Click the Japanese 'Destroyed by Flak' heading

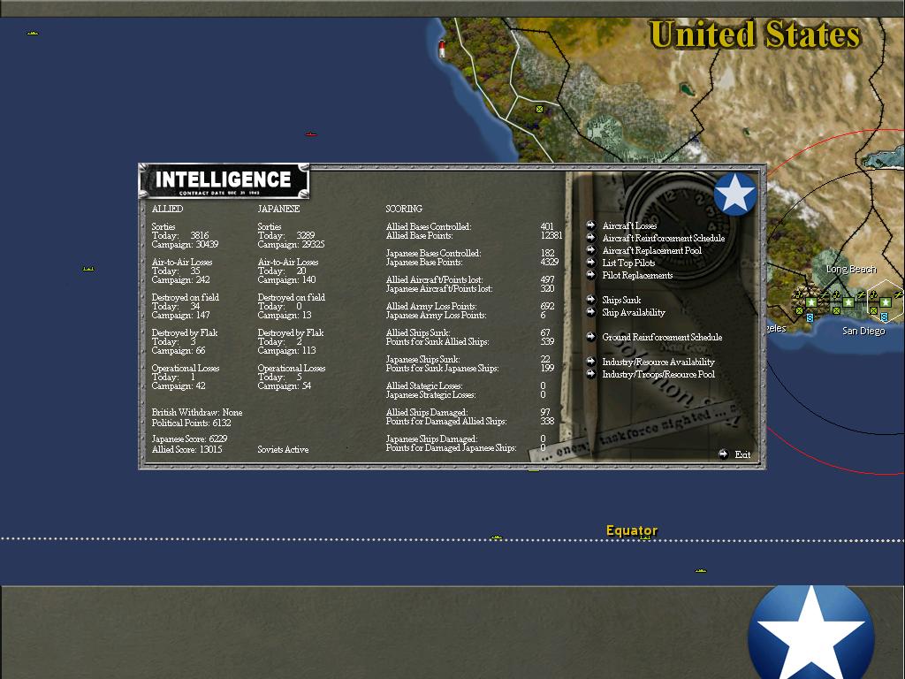coord(290,332)
